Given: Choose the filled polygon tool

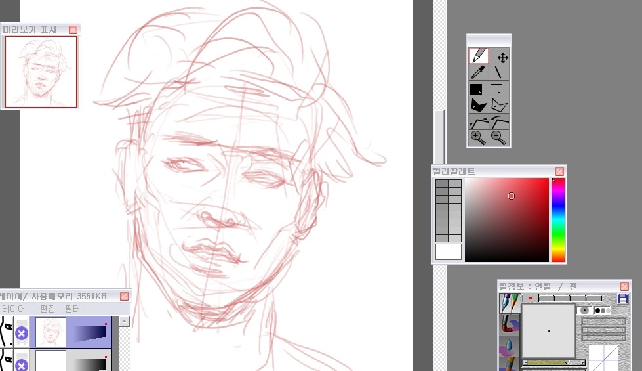Looking at the screenshot, I should pos(478,105).
